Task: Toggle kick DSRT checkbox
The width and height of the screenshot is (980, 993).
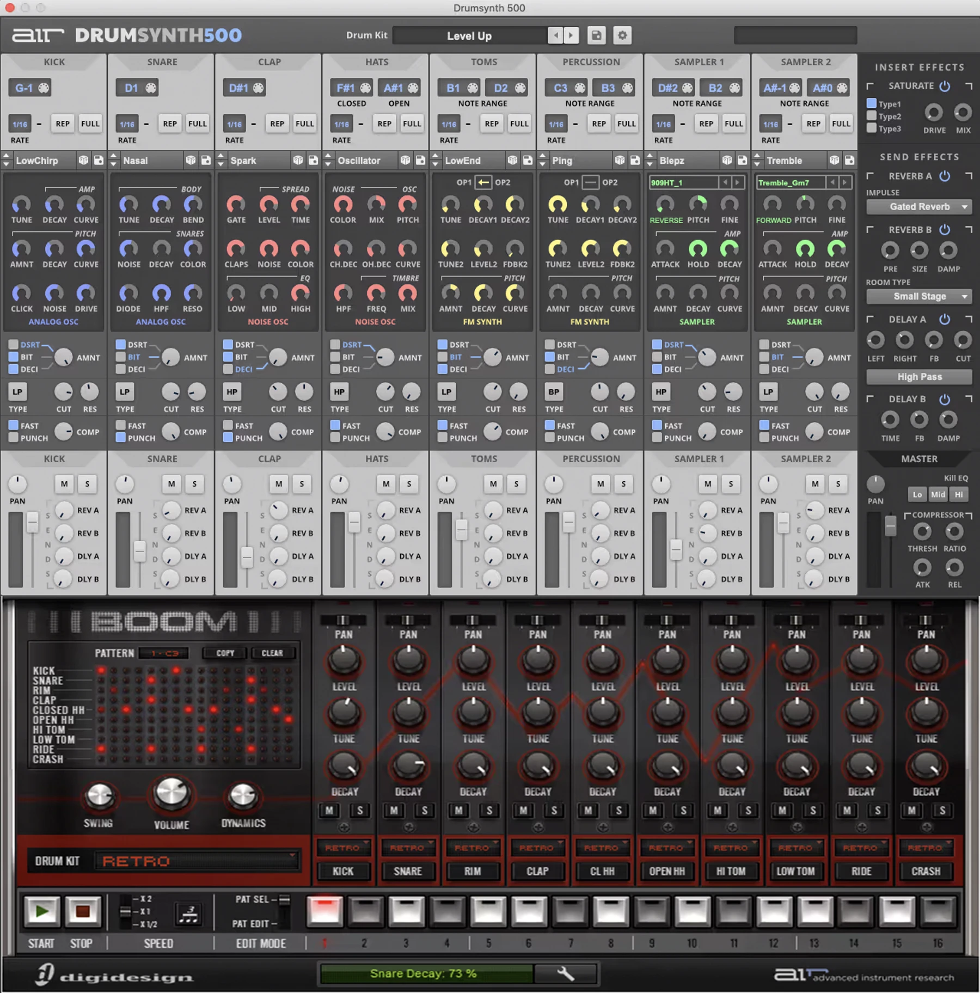Action: point(14,344)
